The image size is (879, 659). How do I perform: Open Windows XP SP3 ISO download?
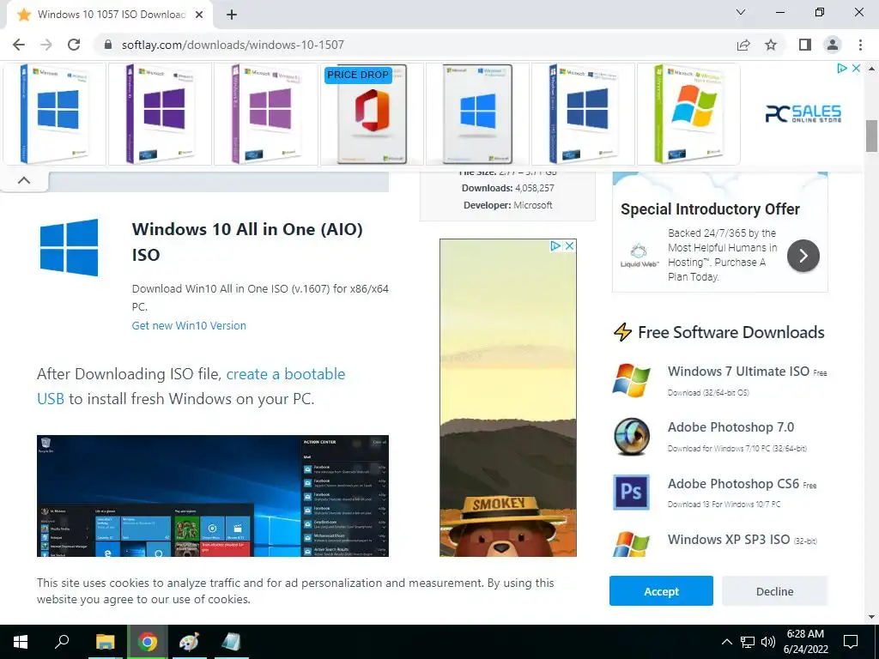[x=729, y=539]
